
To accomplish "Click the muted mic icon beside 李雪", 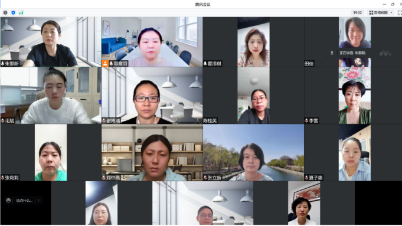I will pos(306,120).
